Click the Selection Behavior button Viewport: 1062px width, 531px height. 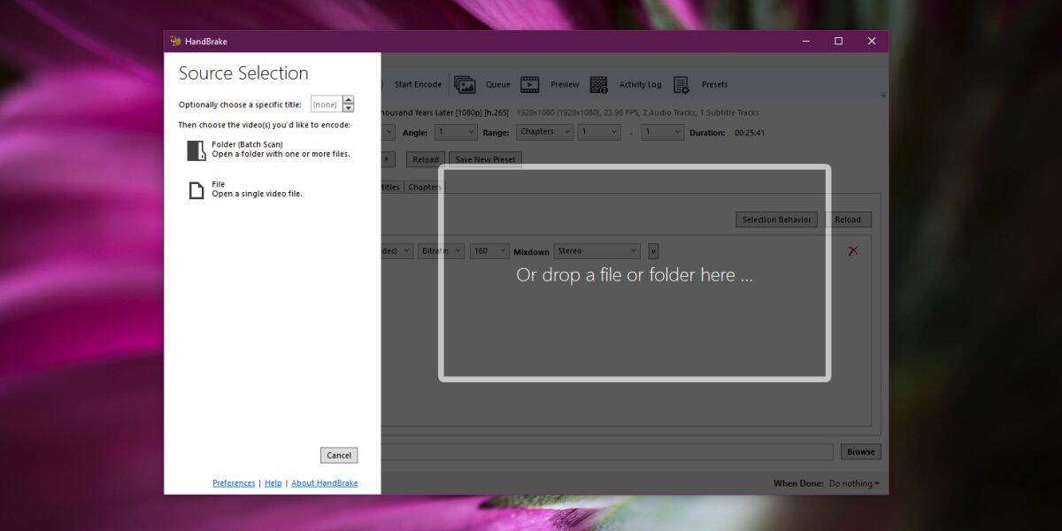[x=777, y=219]
